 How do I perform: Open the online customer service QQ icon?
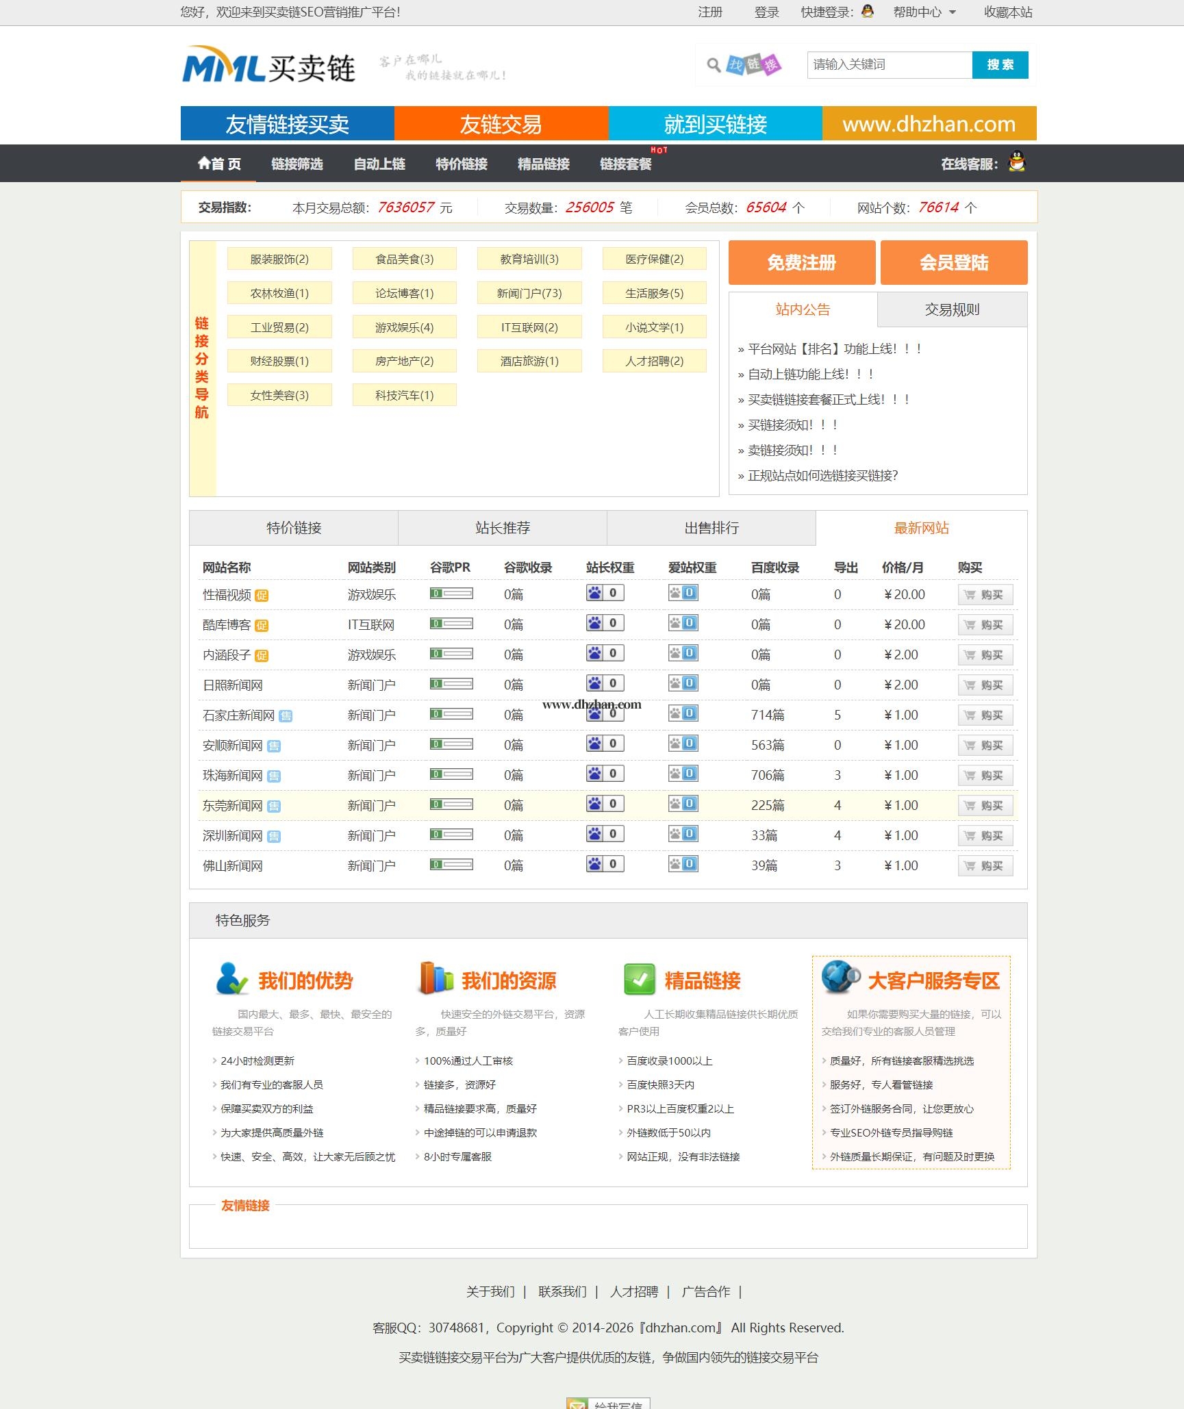(1017, 162)
